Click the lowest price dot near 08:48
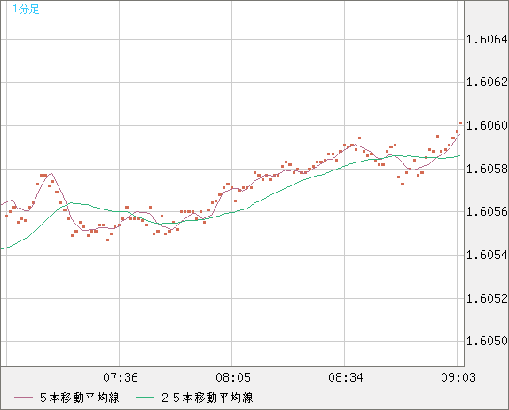Screen dimensions: 509x410 [403, 185]
